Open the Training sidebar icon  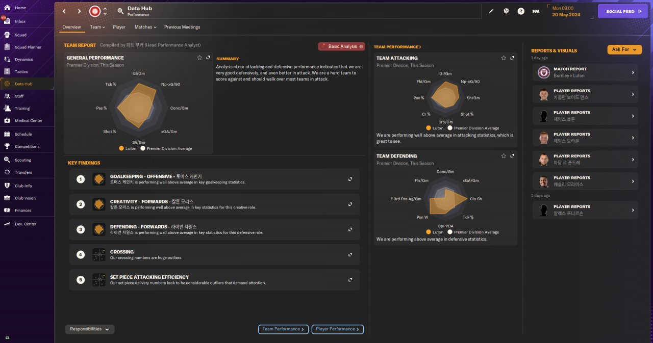point(7,108)
